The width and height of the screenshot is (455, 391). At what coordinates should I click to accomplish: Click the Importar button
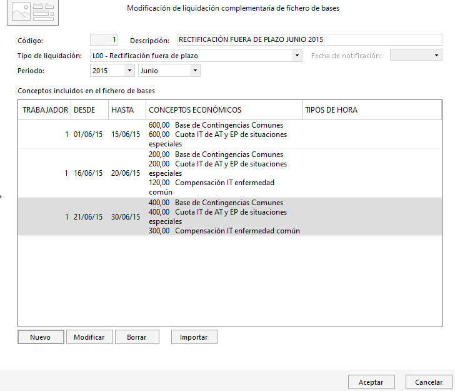point(194,337)
